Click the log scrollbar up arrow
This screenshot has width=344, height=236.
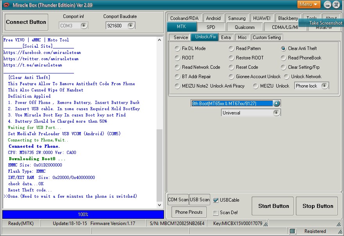coord(160,40)
